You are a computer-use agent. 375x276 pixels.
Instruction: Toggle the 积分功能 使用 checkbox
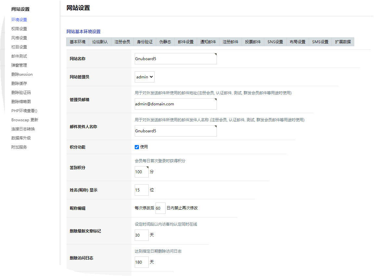tap(137, 147)
